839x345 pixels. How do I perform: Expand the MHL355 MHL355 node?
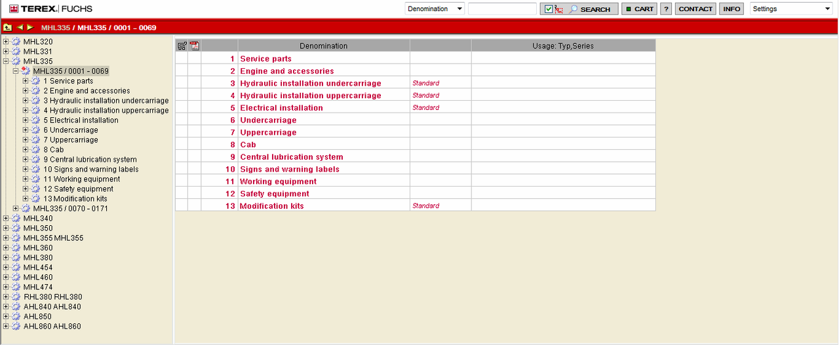6,238
